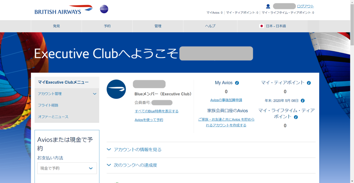Viewport: 354px width, 183px height.
Task: Click the family Avios account creation link
Action: pos(226,122)
